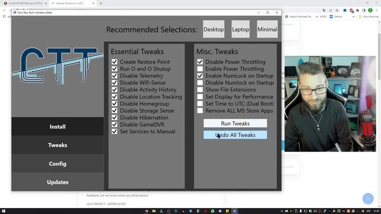Click Undo All Tweaks button
381x214 pixels.
pos(235,135)
